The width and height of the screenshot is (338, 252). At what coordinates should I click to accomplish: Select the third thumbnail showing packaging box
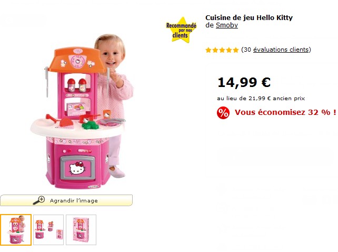click(81, 230)
